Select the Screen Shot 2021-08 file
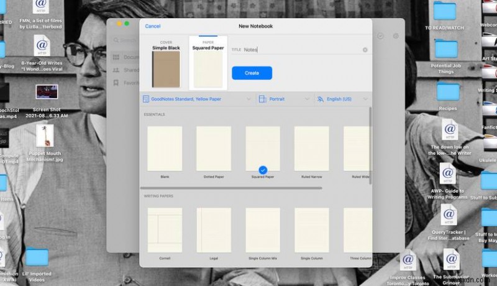This screenshot has height=286, width=497. pos(47,101)
